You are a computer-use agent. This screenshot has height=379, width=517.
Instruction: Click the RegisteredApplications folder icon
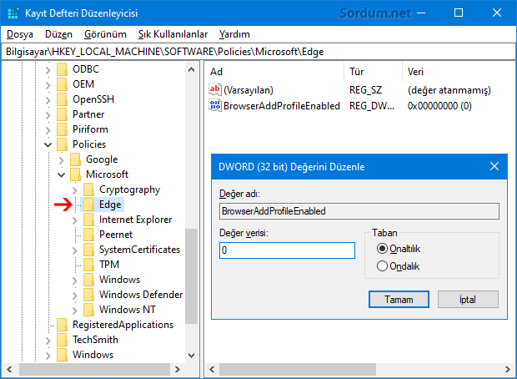(62, 325)
